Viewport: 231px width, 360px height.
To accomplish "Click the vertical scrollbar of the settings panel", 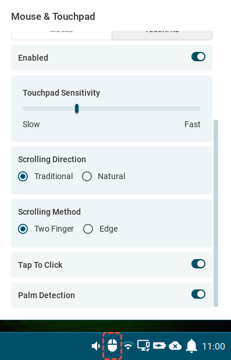I will coord(216,213).
